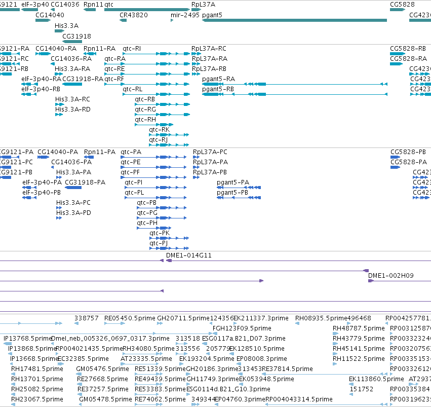The image size is (431, 407).
Task: Click the CR43820 gene label
Action: (x=134, y=15)
